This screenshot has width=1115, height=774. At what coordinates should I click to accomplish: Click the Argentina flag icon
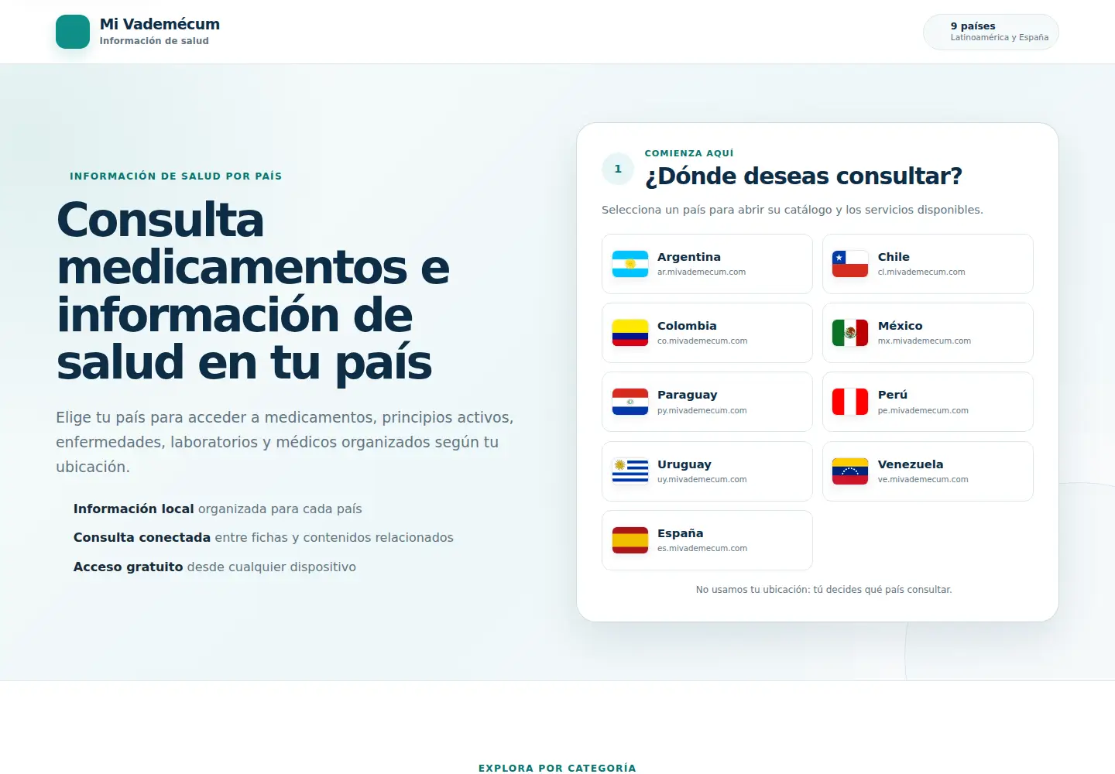click(x=630, y=264)
